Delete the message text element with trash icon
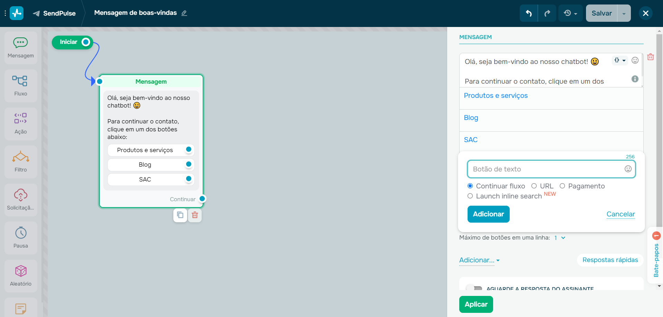The height and width of the screenshot is (317, 663). pos(651,57)
